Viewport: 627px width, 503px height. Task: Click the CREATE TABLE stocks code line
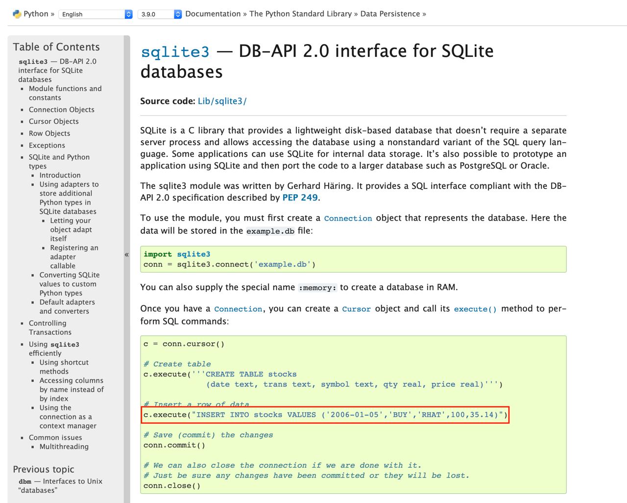(x=220, y=374)
